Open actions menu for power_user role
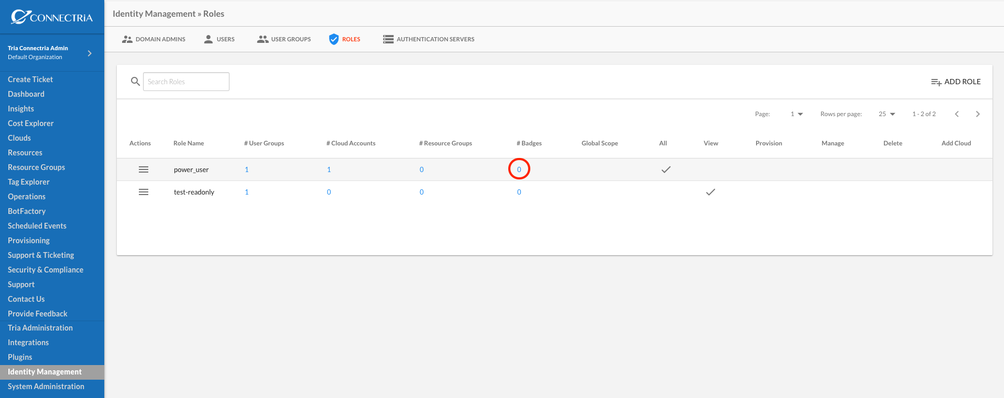1004x398 pixels. pos(144,169)
